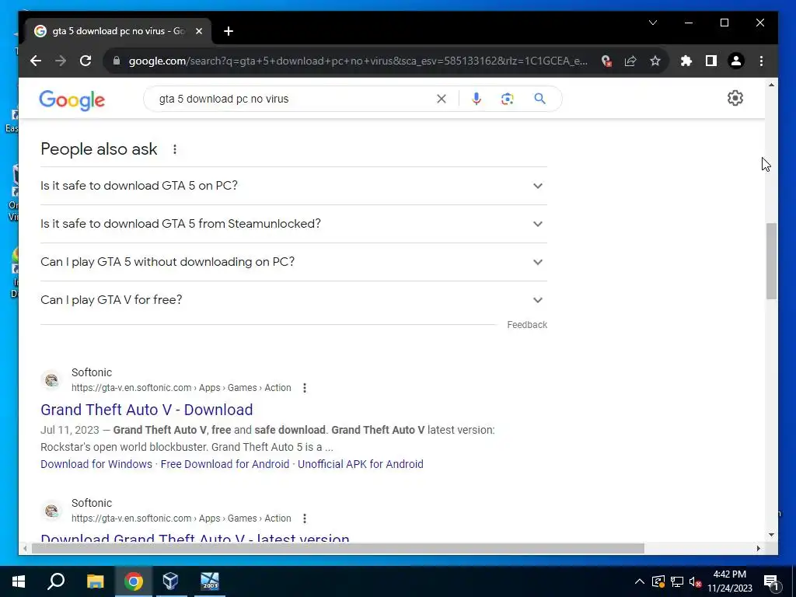The image size is (796, 597).
Task: Expand 'Can I play GTA V for free?'
Action: [293, 300]
